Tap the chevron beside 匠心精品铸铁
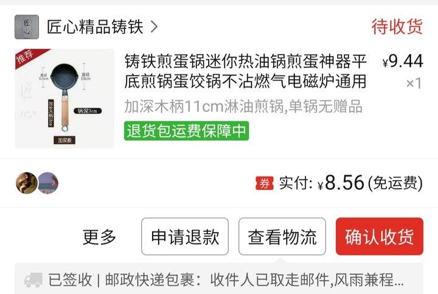The width and height of the screenshot is (438, 294). 154,27
